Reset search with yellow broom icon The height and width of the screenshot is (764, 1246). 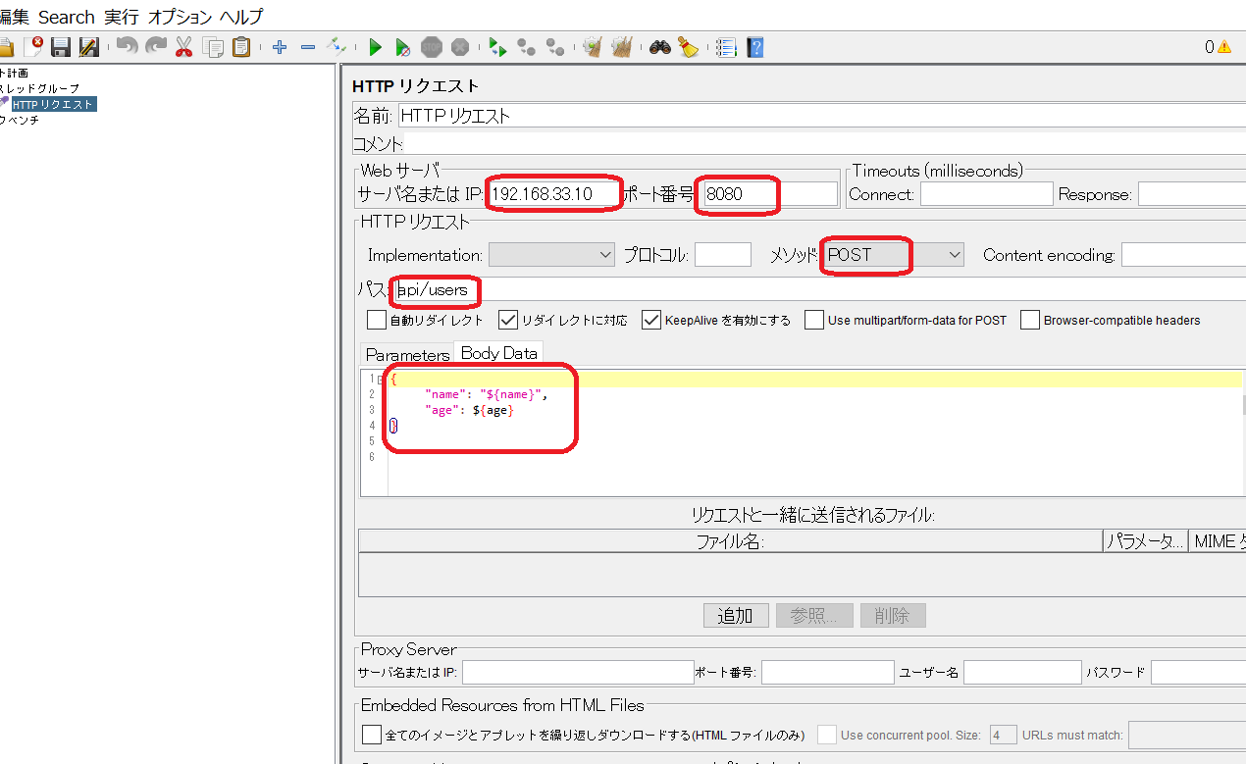coord(688,46)
